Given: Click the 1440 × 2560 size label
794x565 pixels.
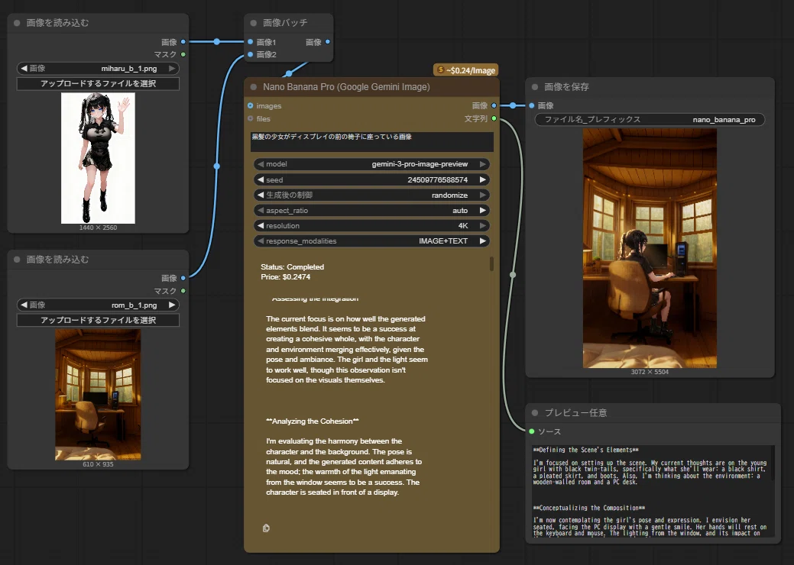Looking at the screenshot, I should [x=99, y=228].
